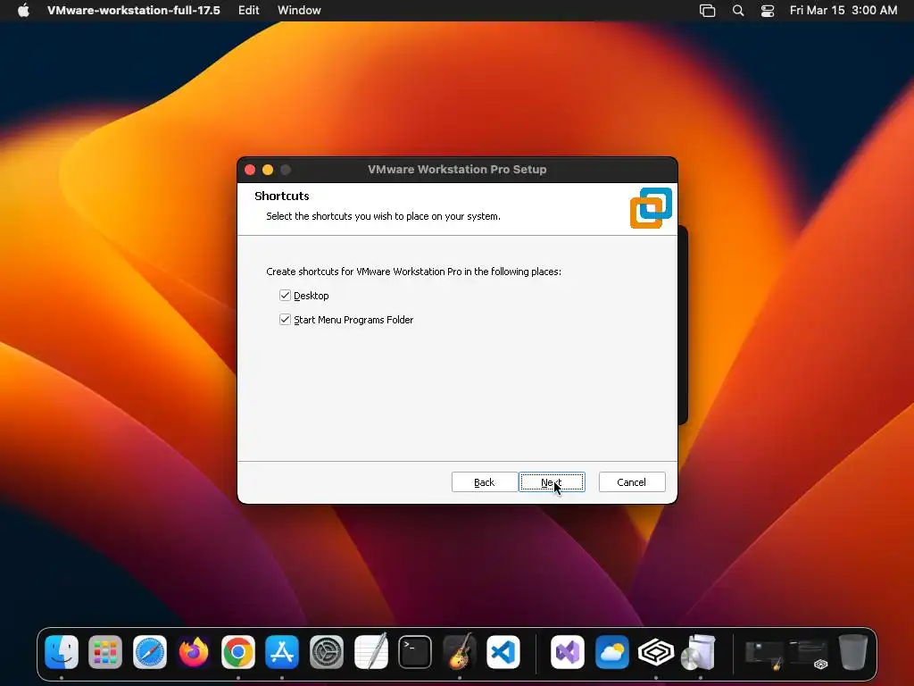
Task: Open the Trash from the dock
Action: pyautogui.click(x=853, y=651)
